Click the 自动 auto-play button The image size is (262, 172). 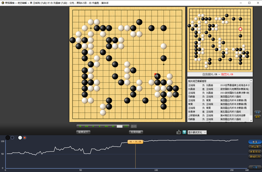[134, 127]
